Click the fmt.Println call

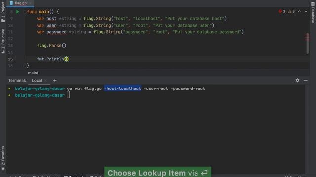tap(50, 59)
